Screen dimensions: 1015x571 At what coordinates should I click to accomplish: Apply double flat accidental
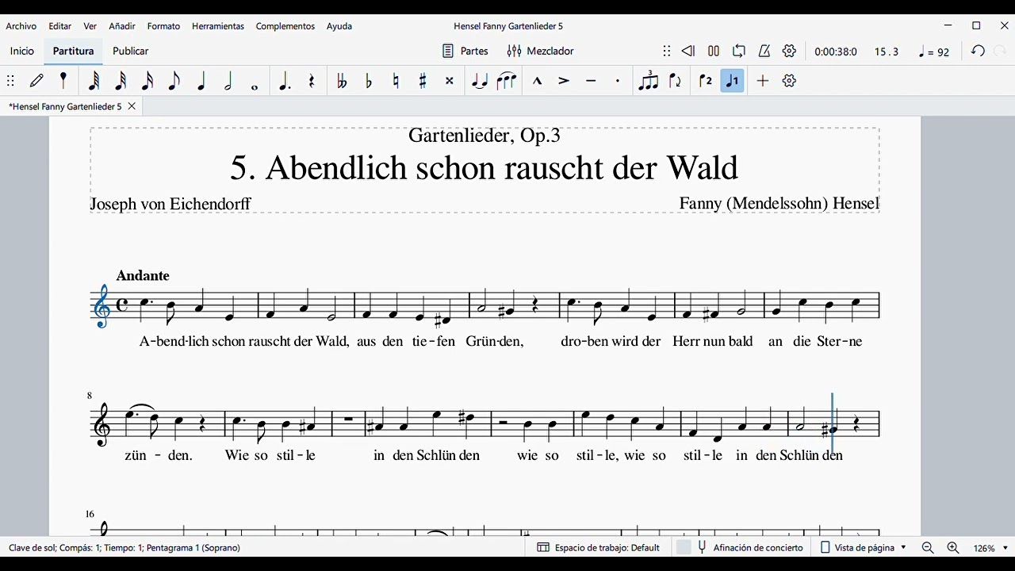point(342,81)
